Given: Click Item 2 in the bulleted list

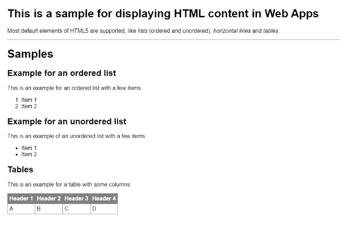Looking at the screenshot, I should pos(29,155).
